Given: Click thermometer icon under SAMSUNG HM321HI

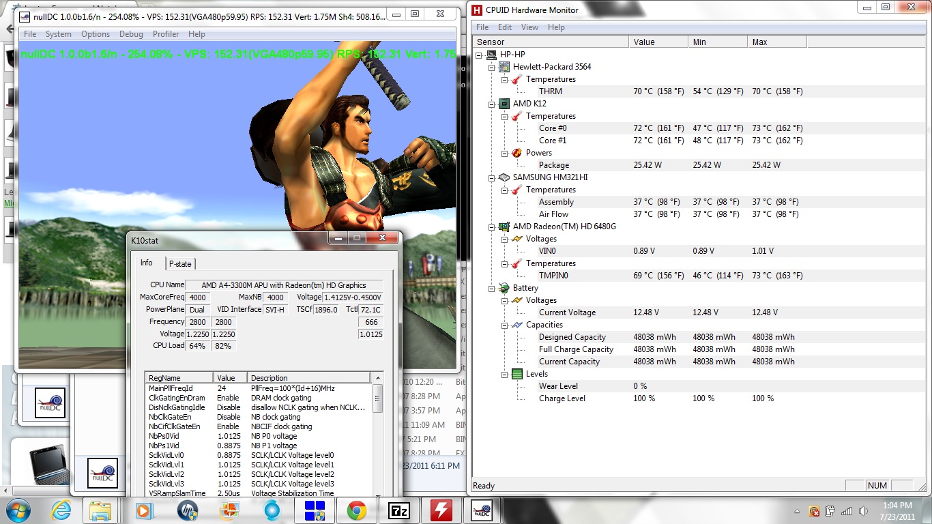Looking at the screenshot, I should coord(516,190).
